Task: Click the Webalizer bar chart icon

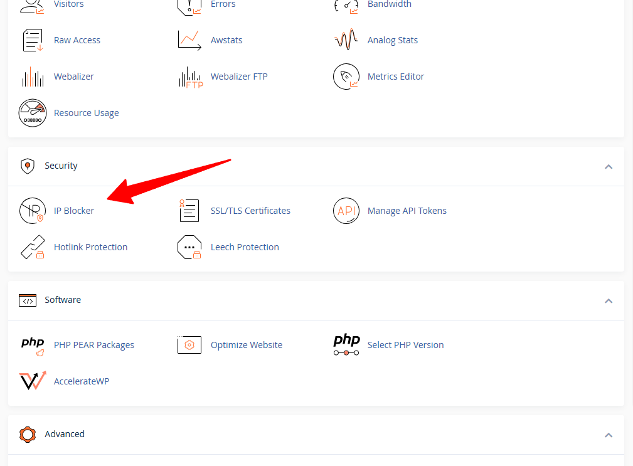Action: 33,77
